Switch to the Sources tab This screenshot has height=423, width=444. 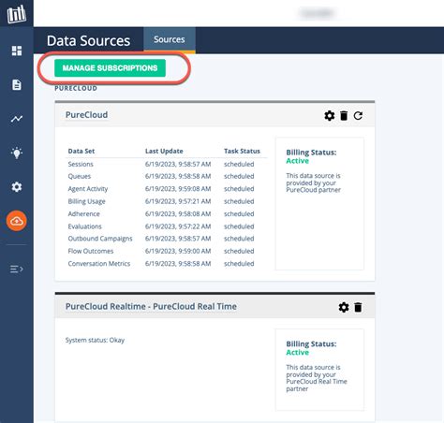click(x=170, y=39)
